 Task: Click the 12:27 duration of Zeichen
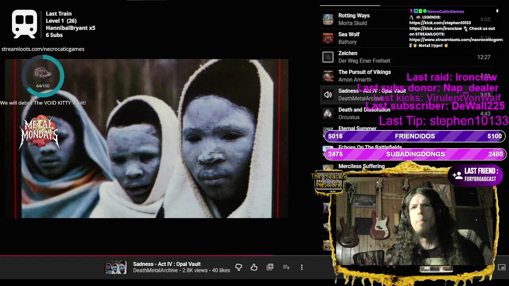tap(484, 57)
